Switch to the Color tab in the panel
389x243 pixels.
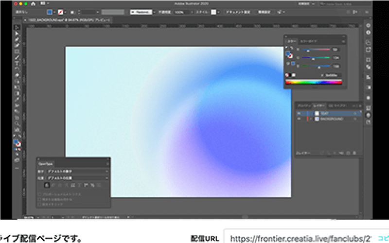click(x=292, y=41)
